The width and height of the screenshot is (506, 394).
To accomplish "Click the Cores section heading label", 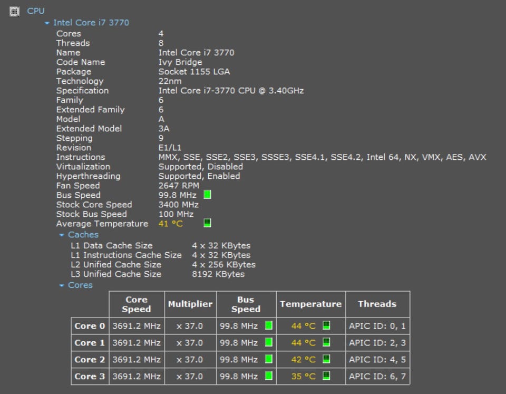I will (x=80, y=285).
